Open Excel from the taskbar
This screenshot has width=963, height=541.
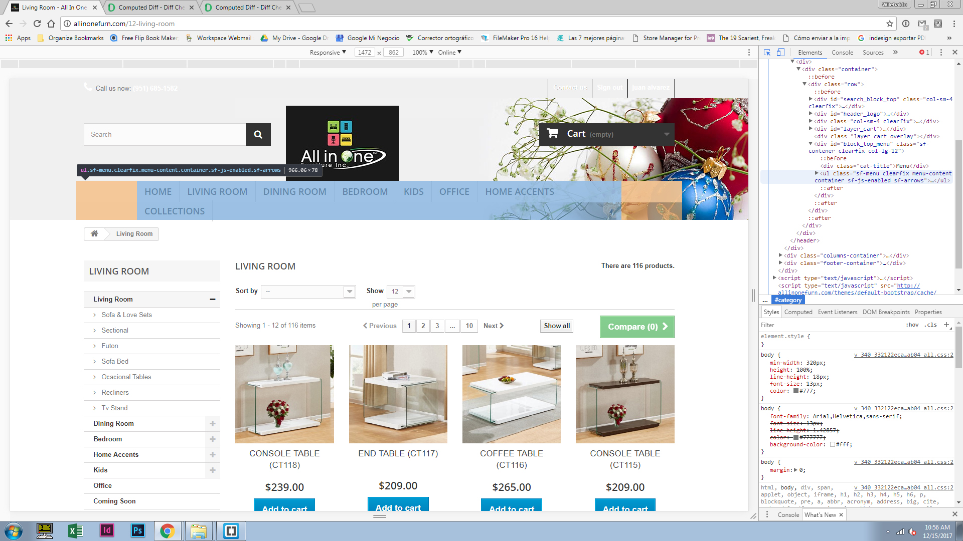[76, 530]
